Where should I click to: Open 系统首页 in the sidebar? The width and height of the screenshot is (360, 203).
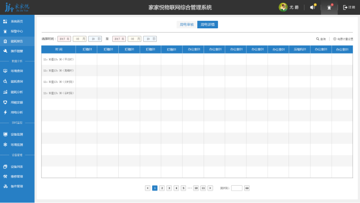[x=17, y=21]
